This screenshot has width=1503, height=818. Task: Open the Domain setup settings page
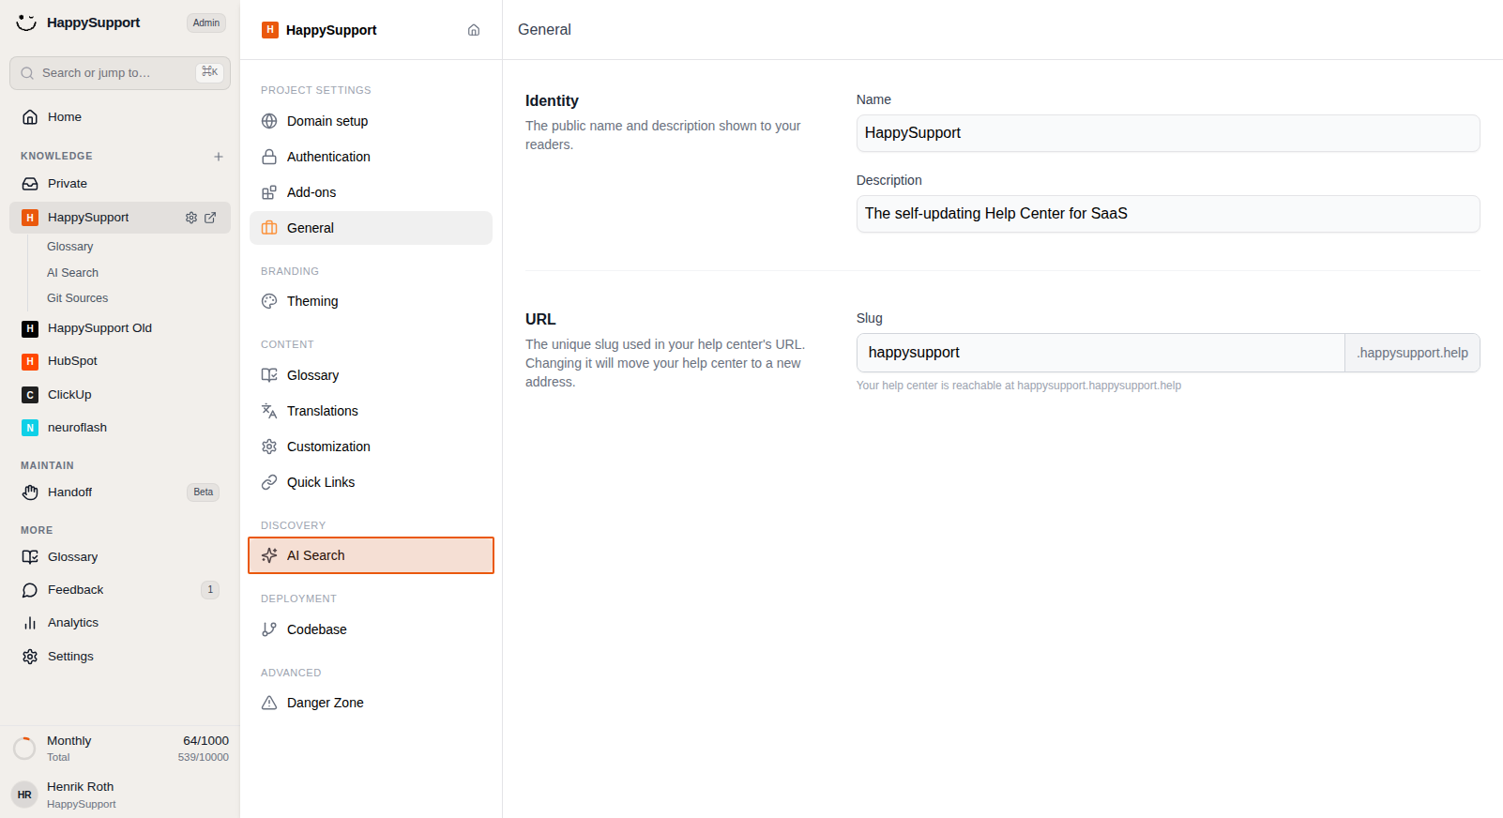(x=371, y=121)
